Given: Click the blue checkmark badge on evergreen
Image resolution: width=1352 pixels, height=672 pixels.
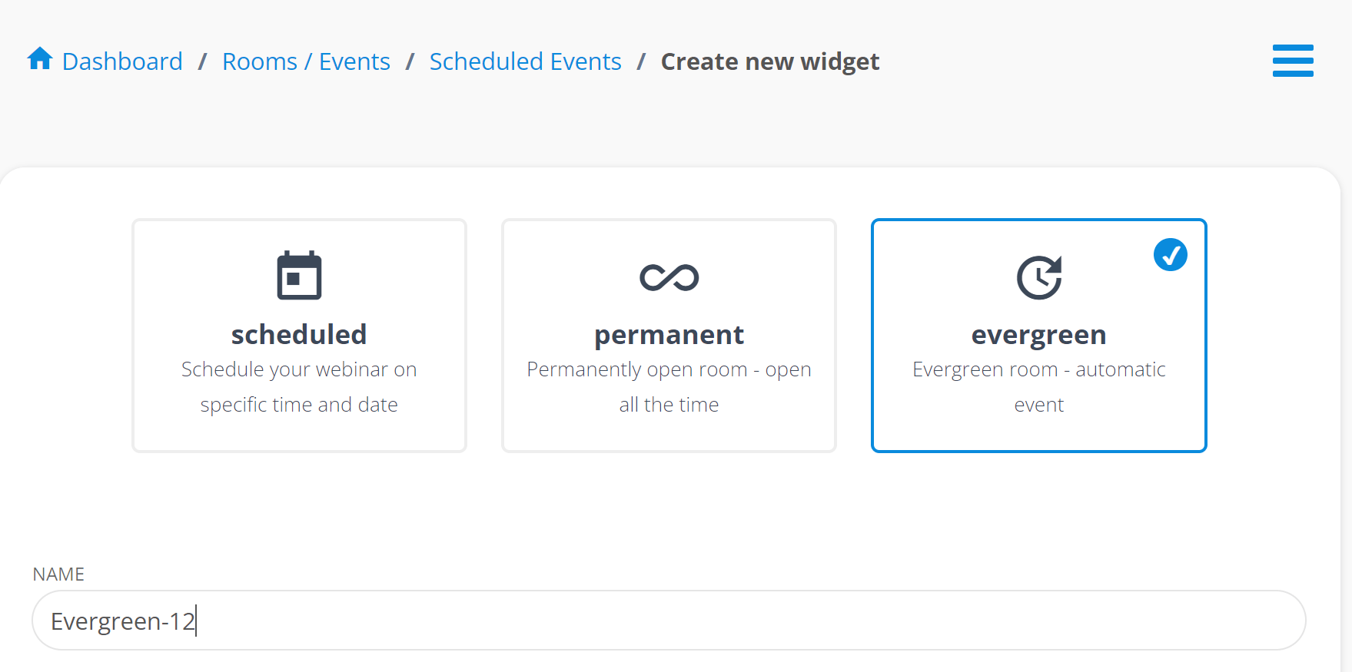Looking at the screenshot, I should [1170, 255].
